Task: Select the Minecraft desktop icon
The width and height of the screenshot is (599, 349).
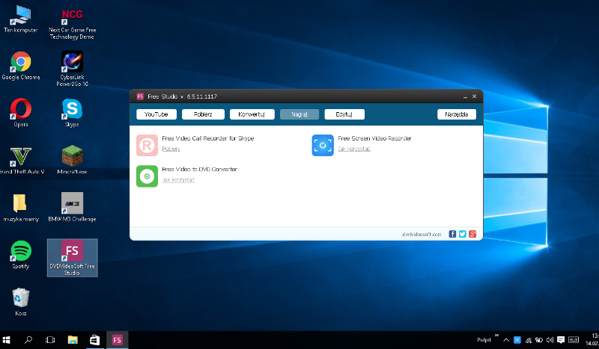Action: click(x=72, y=156)
